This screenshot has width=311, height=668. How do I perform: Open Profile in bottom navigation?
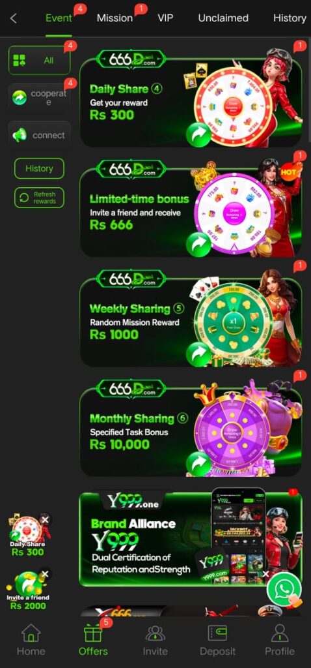click(x=280, y=640)
